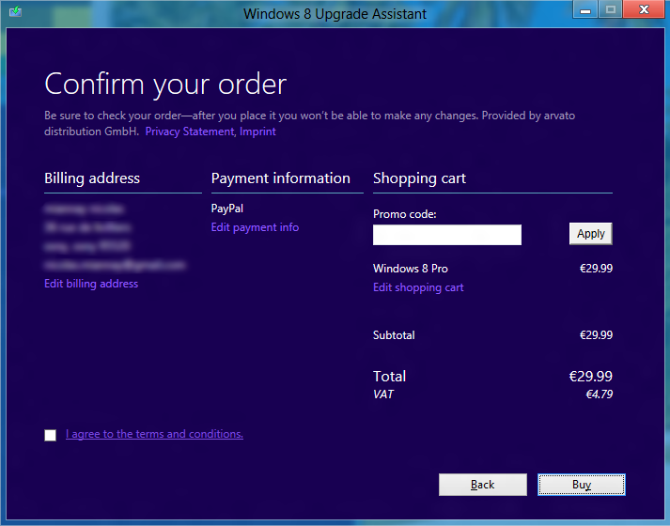670x526 pixels.
Task: Click Edit billing address
Action: click(91, 284)
